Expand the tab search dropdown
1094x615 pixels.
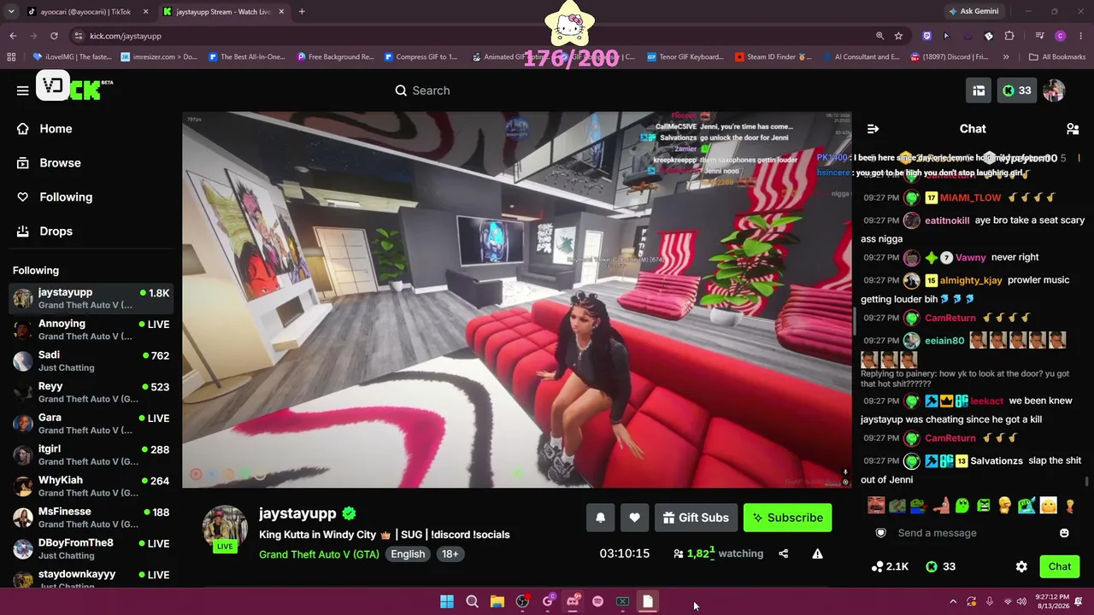pos(11,12)
